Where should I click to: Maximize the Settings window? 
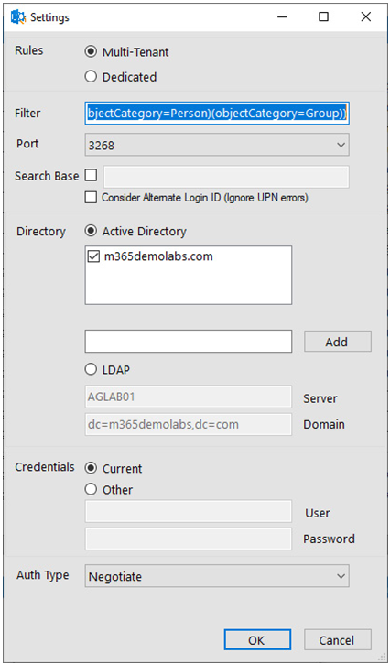click(x=324, y=16)
